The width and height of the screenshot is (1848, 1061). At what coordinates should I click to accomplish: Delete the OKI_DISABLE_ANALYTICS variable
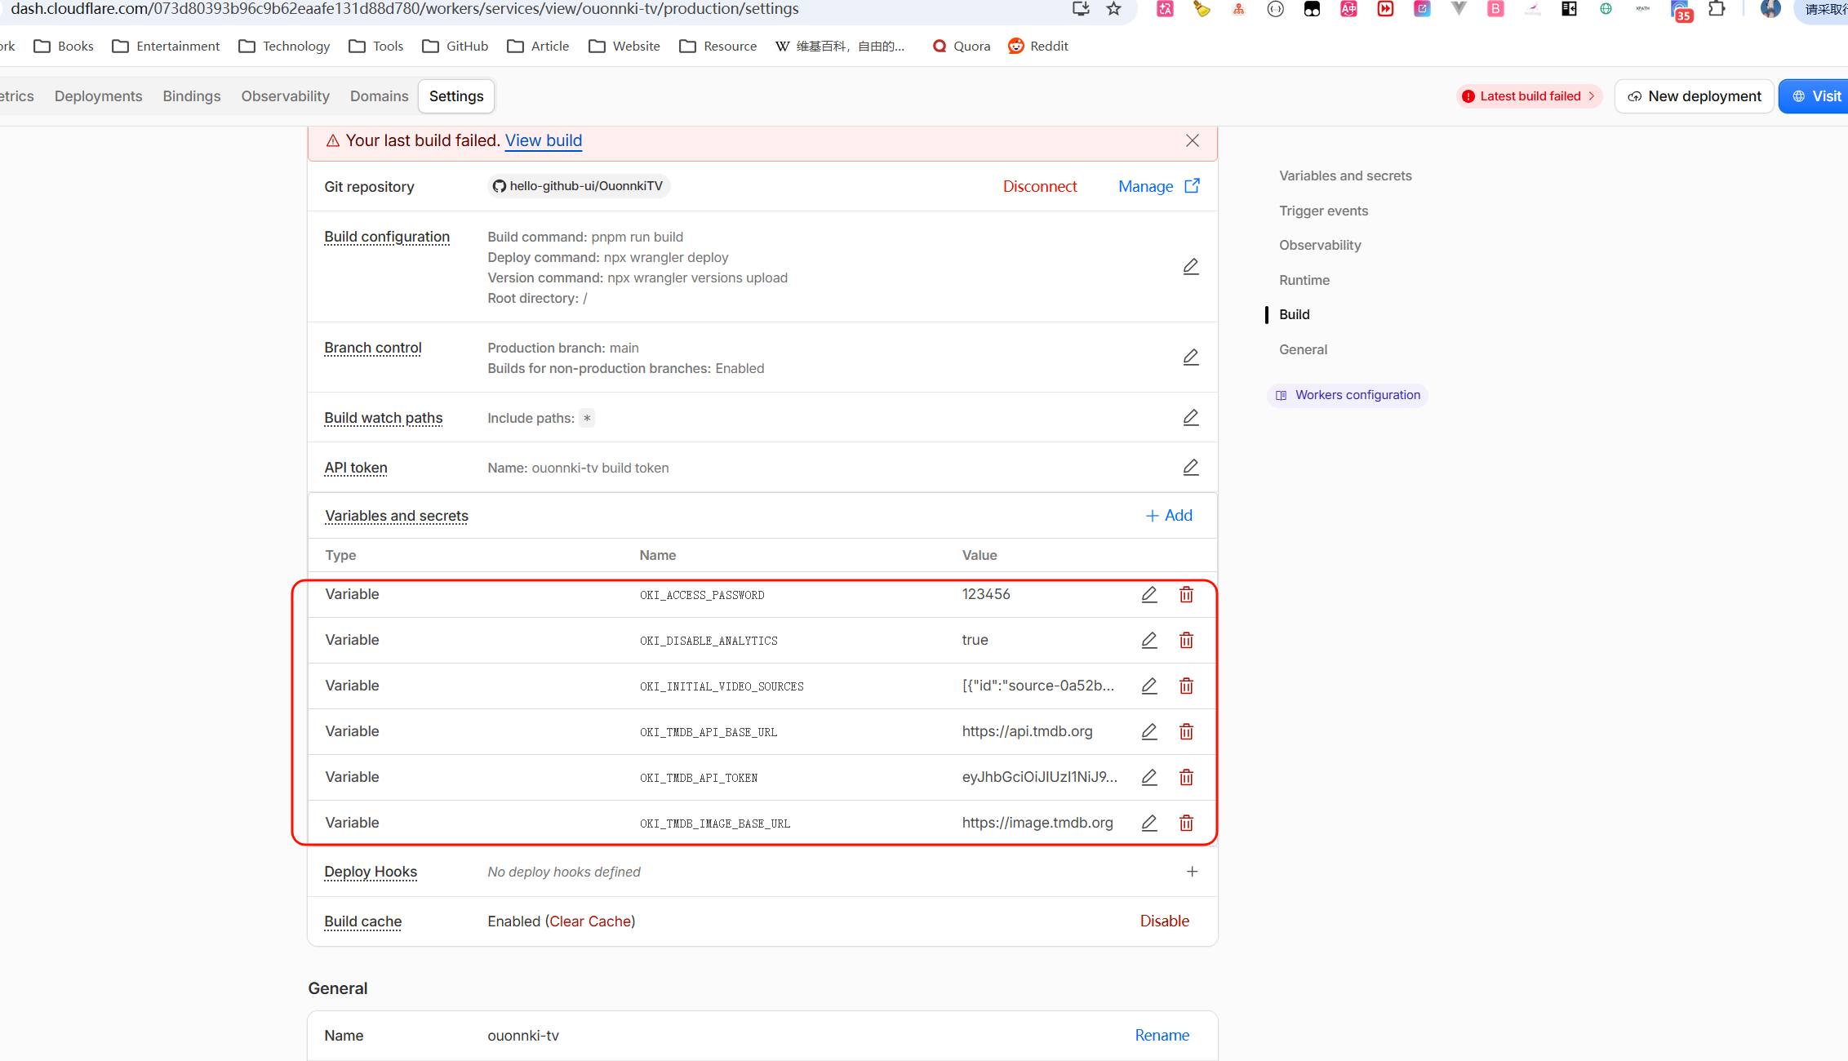(1186, 641)
